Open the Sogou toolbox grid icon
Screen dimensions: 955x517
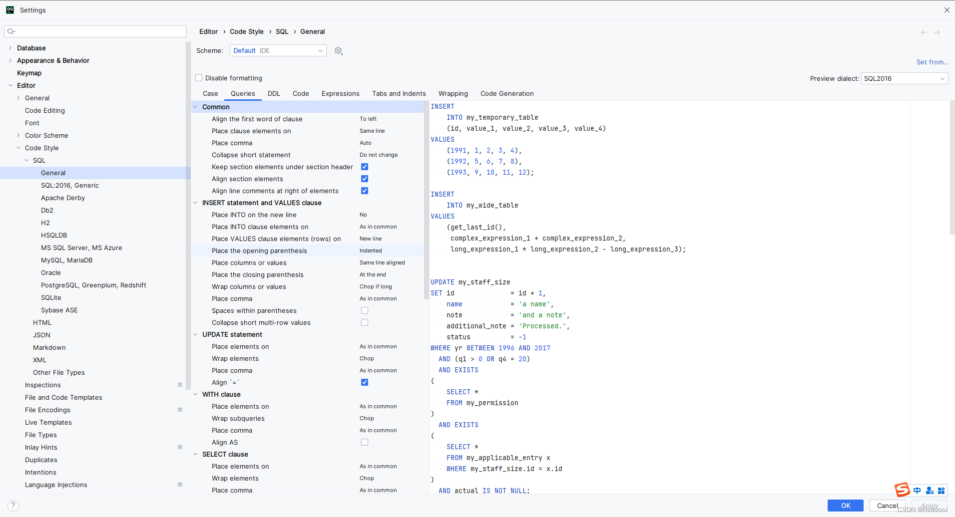(942, 491)
